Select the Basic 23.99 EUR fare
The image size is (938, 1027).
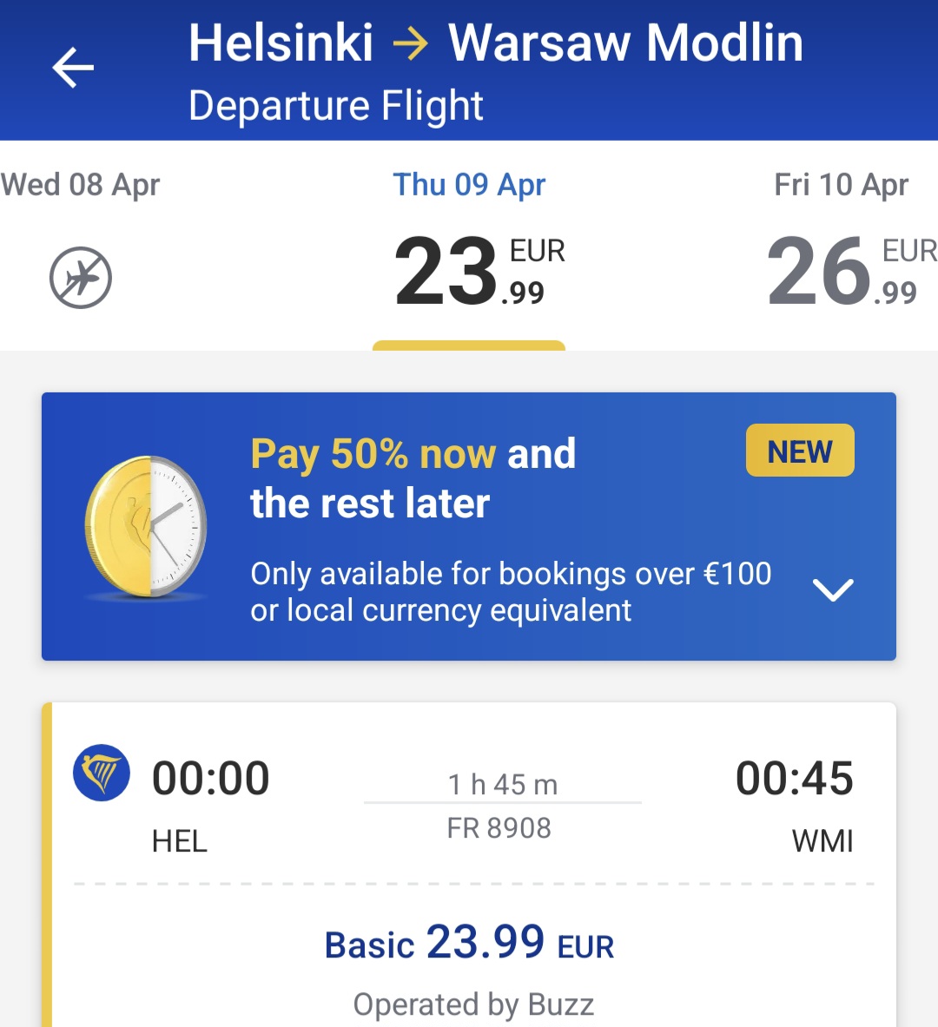click(x=469, y=943)
